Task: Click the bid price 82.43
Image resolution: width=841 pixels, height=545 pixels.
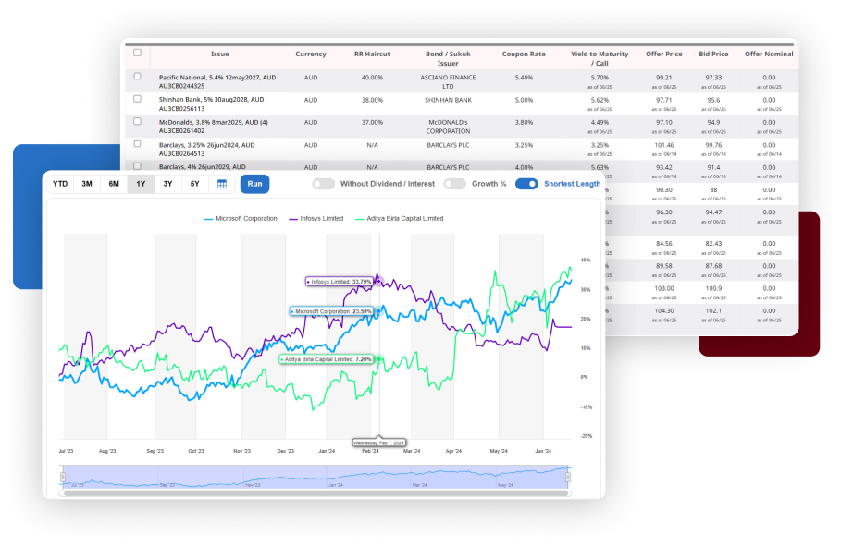Action: pyautogui.click(x=713, y=244)
